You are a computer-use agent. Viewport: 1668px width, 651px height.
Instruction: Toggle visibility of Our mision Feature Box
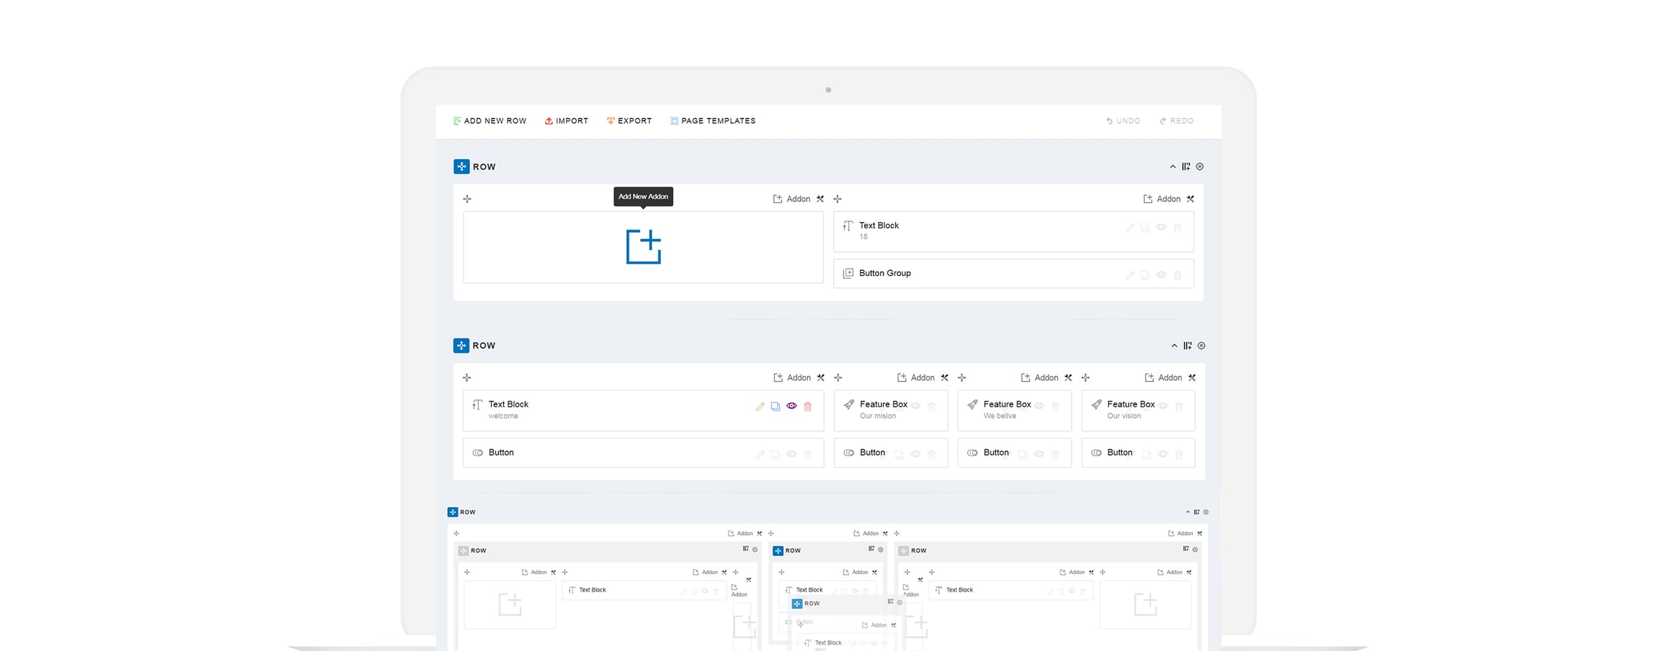coord(915,406)
